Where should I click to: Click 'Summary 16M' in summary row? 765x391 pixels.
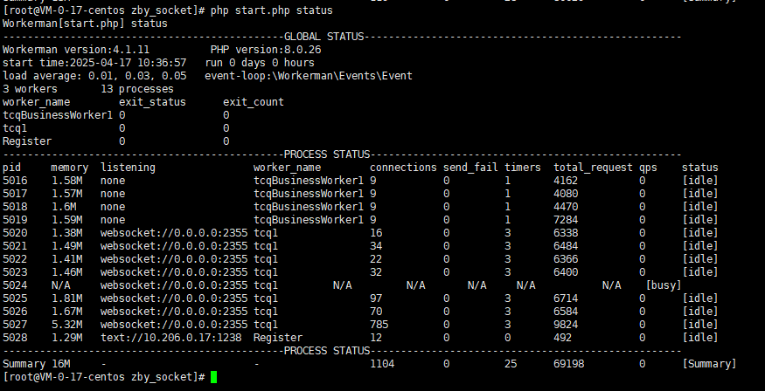pos(37,364)
